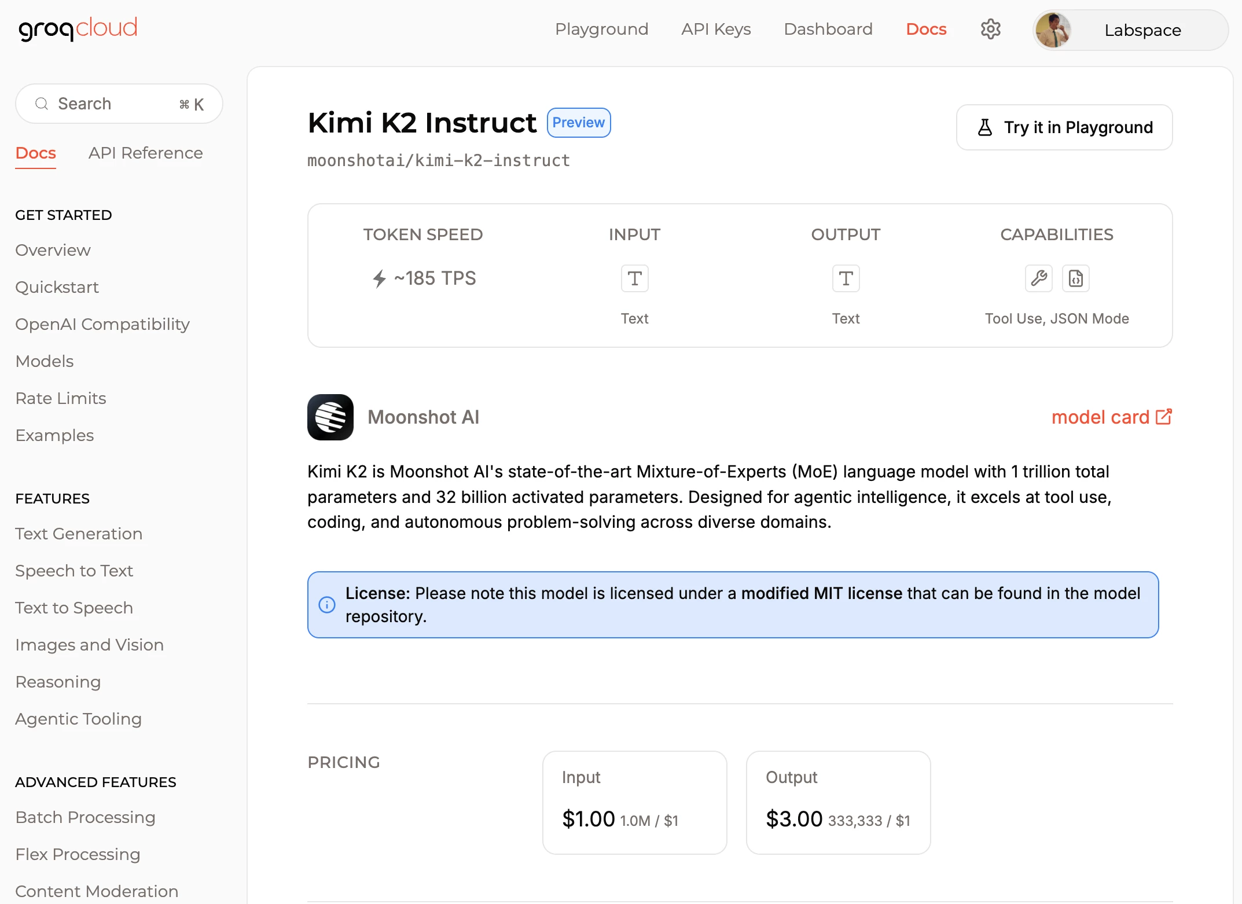1242x904 pixels.
Task: Open OpenAI Compatibility docs page
Action: tap(102, 325)
